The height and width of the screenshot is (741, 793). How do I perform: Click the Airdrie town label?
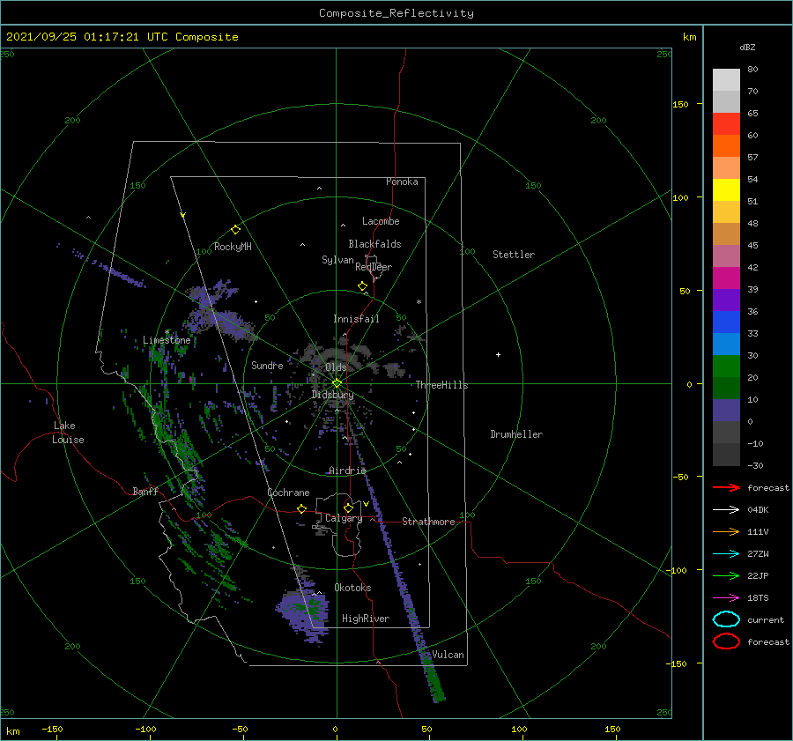(347, 471)
